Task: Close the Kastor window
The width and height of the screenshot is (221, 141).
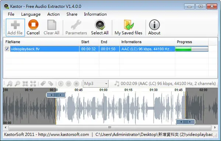Action: 212,7
